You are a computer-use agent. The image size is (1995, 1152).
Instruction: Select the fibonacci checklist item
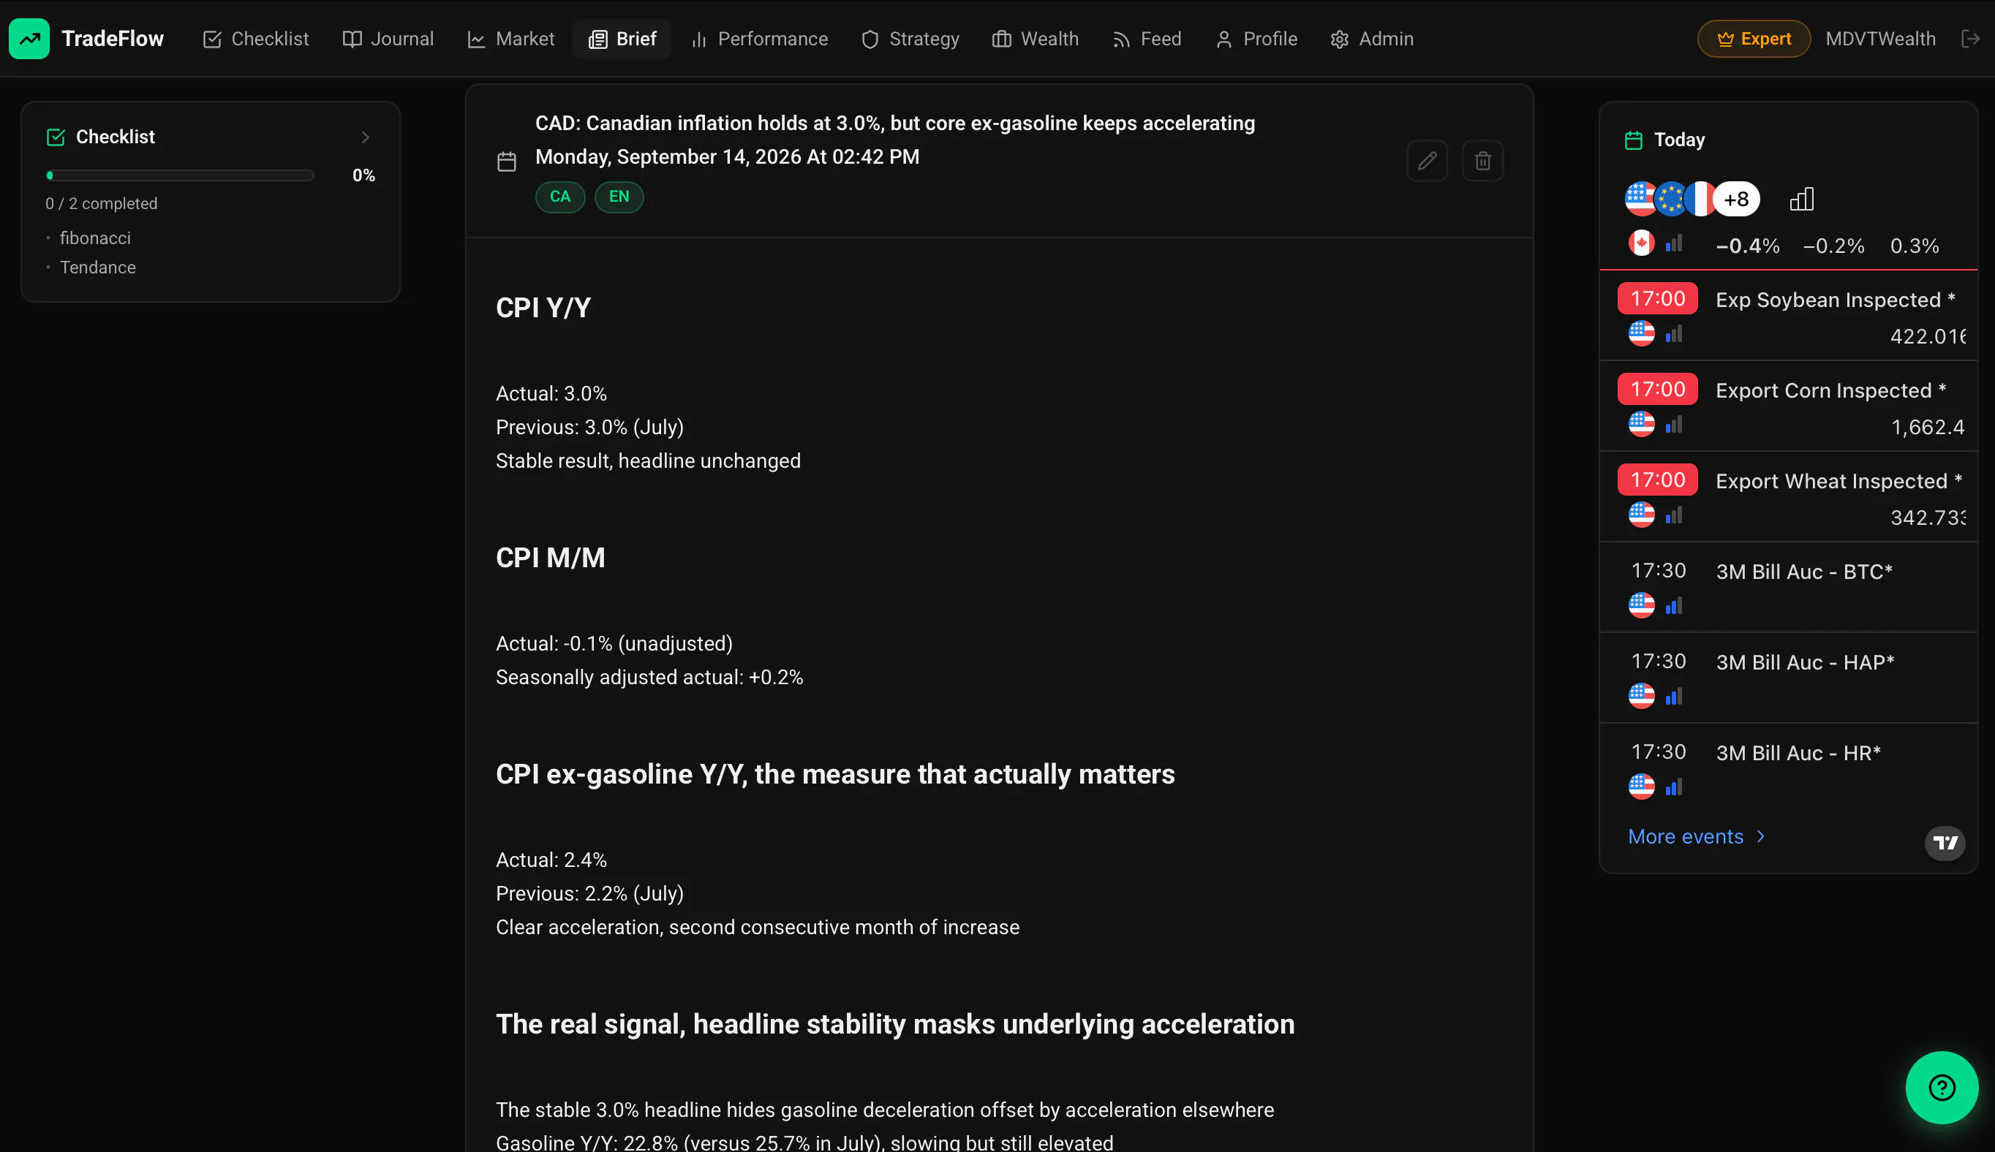[x=95, y=238]
